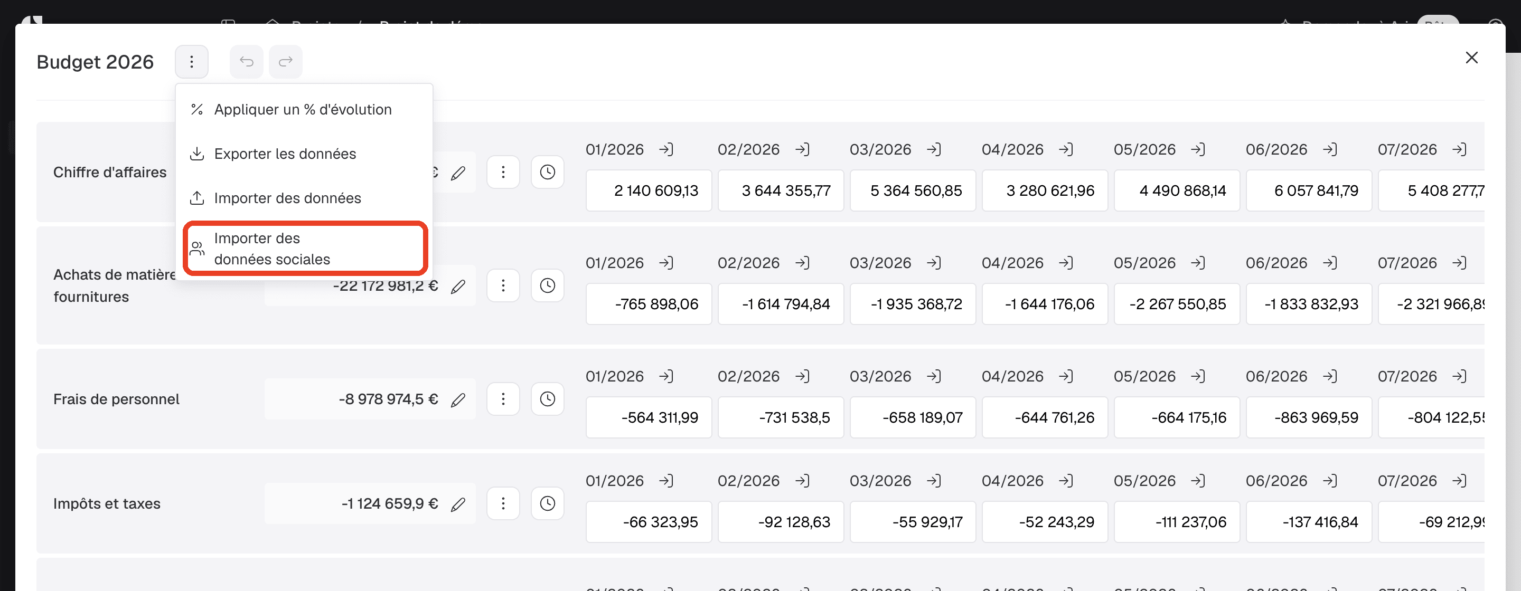Viewport: 1521px width, 591px height.
Task: Open Frais de personnel row three-dot menu
Action: point(503,399)
